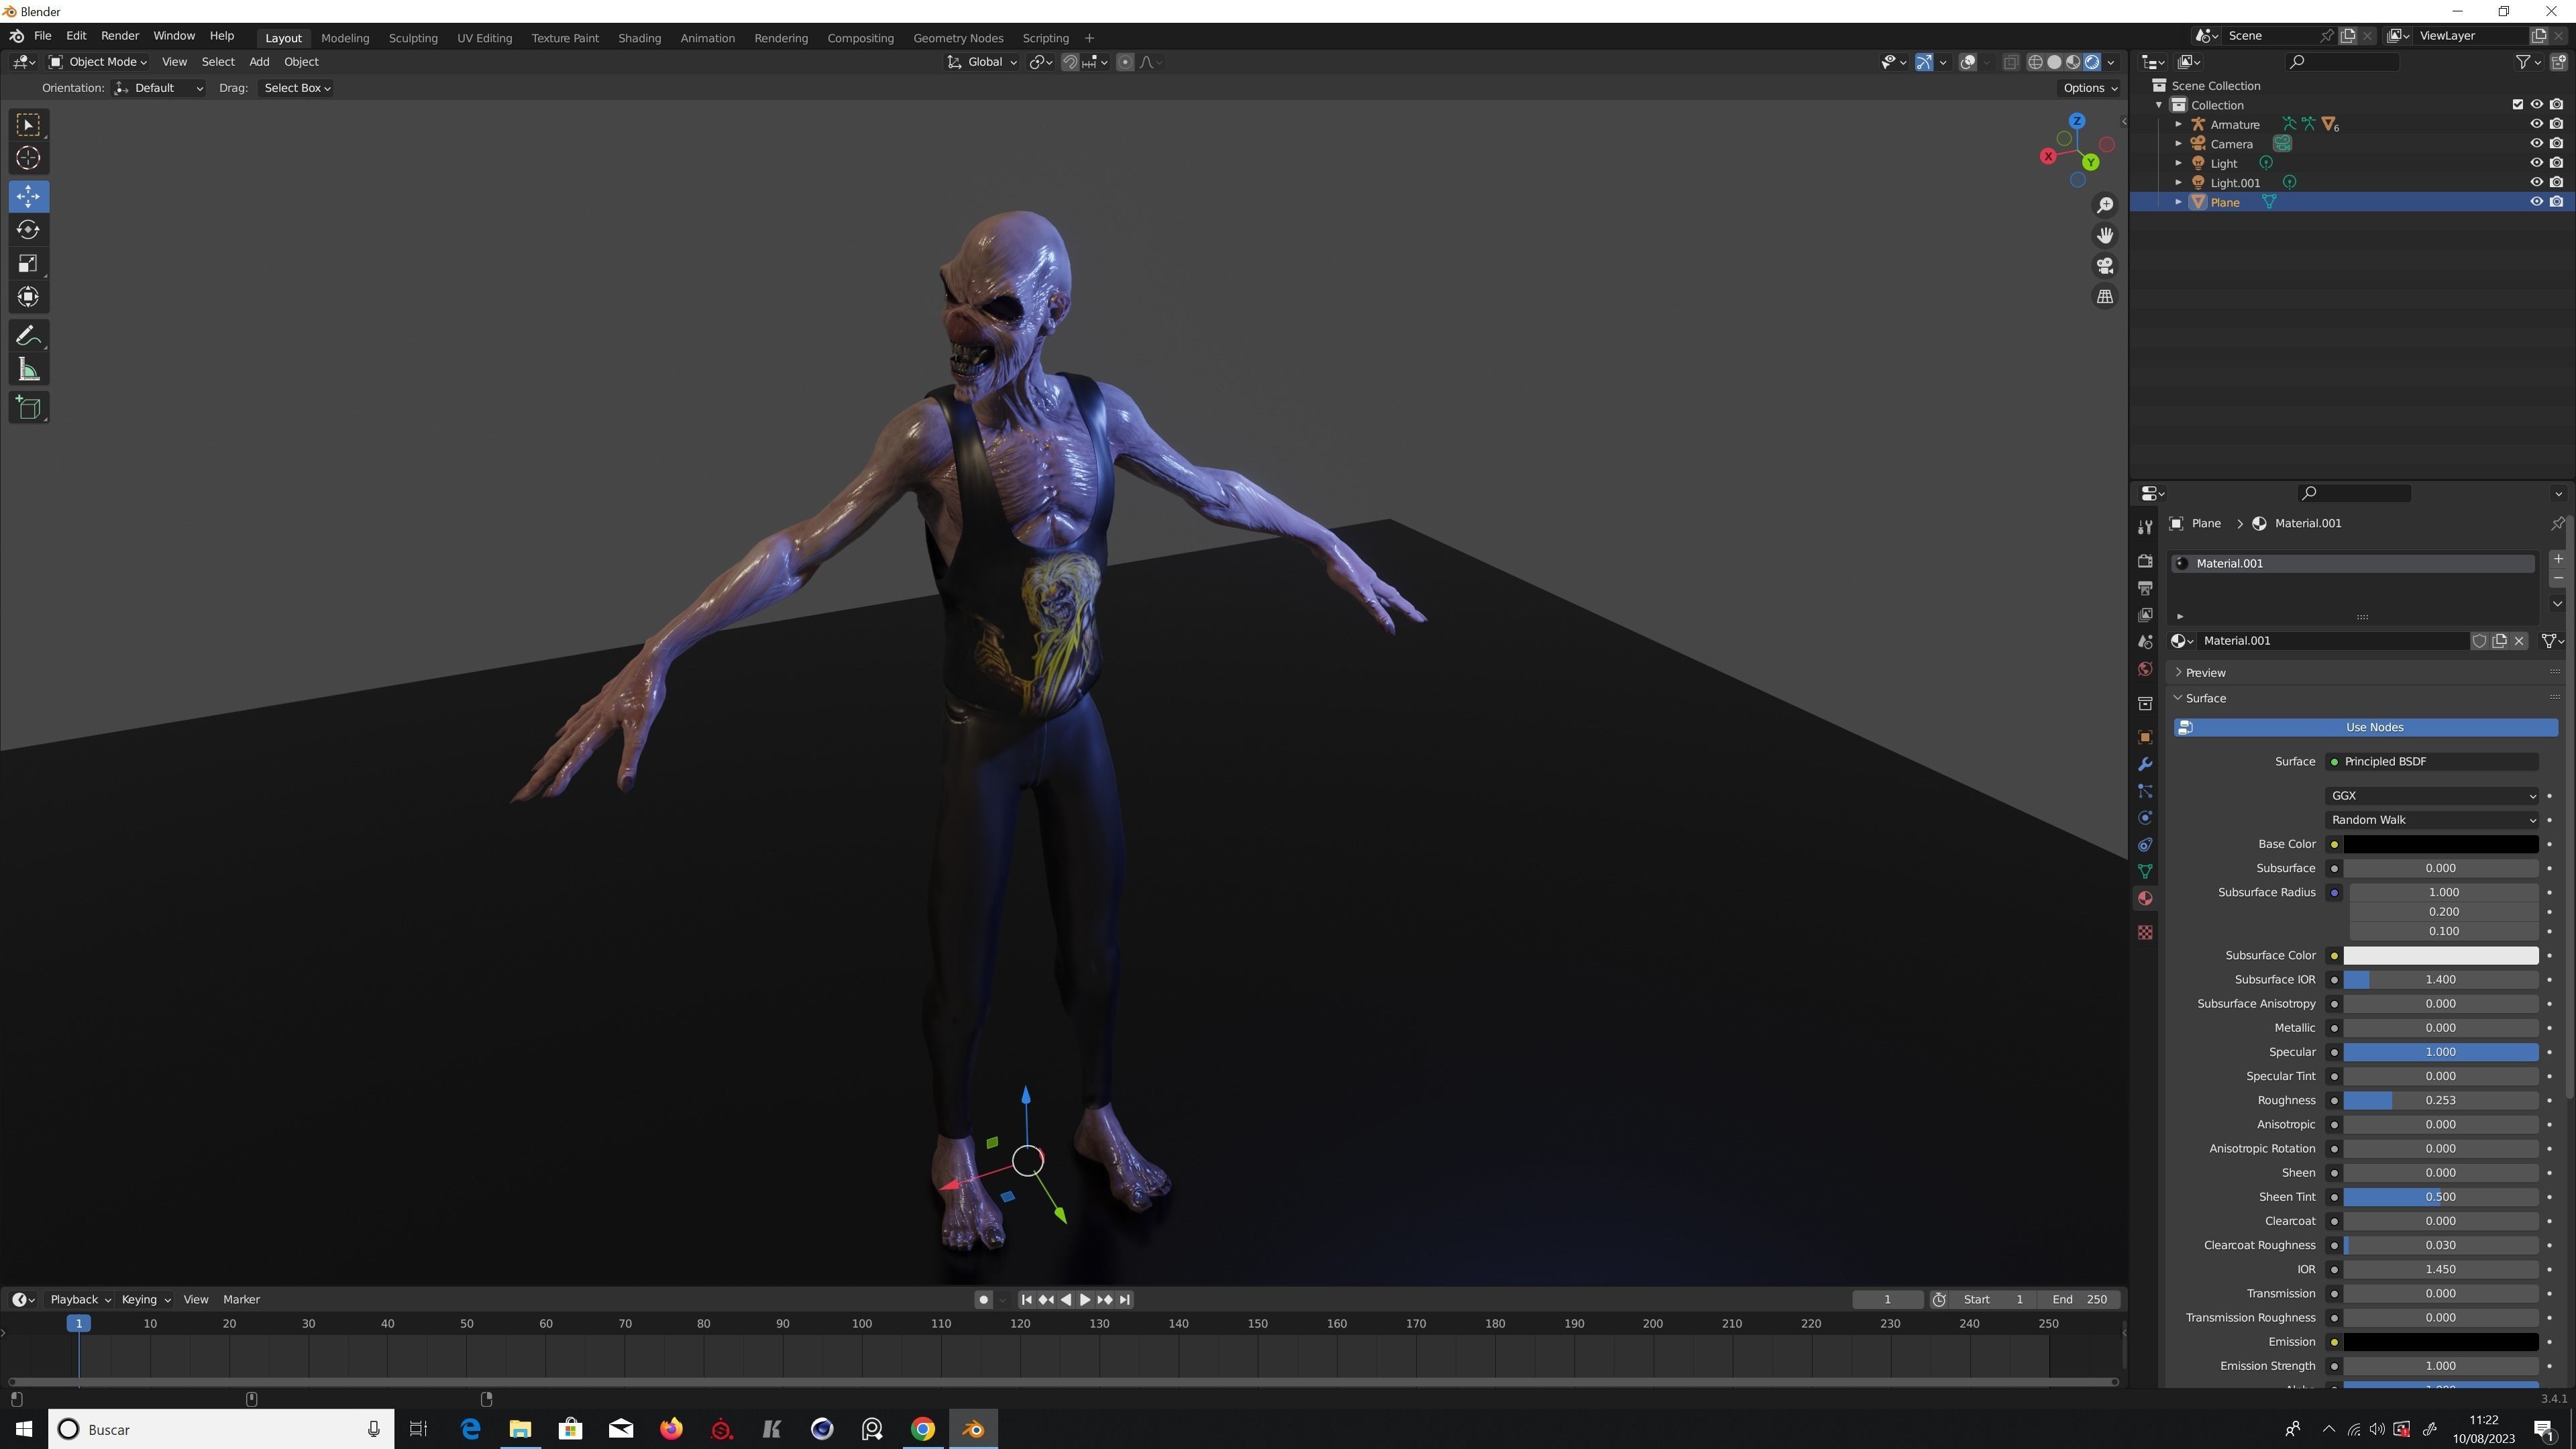Switch to rendered viewport shading
This screenshot has height=1449, width=2576.
(2092, 62)
